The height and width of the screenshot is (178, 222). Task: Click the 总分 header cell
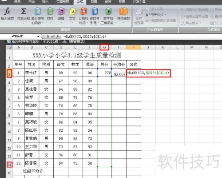pyautogui.click(x=104, y=65)
